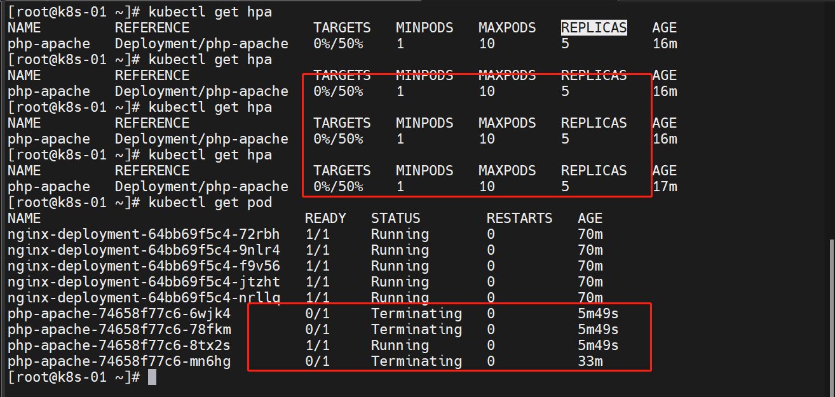The width and height of the screenshot is (835, 397).
Task: Select pod name nginx-deployment-64bb69f5c4-jtzht
Action: (144, 282)
